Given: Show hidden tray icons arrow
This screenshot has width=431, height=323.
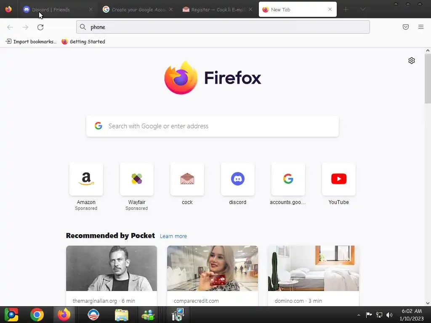Looking at the screenshot, I should pos(359,315).
